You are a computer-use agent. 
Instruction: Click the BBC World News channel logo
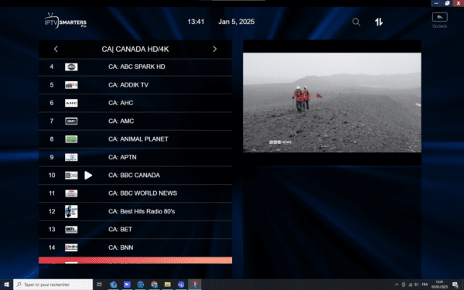[71, 193]
